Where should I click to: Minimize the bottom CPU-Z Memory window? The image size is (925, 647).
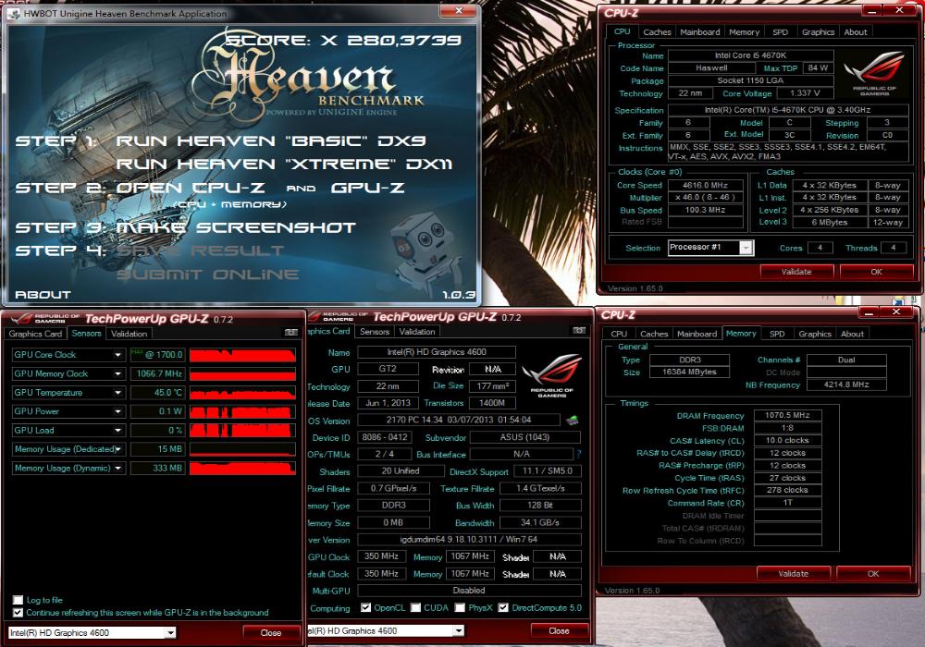coord(868,311)
